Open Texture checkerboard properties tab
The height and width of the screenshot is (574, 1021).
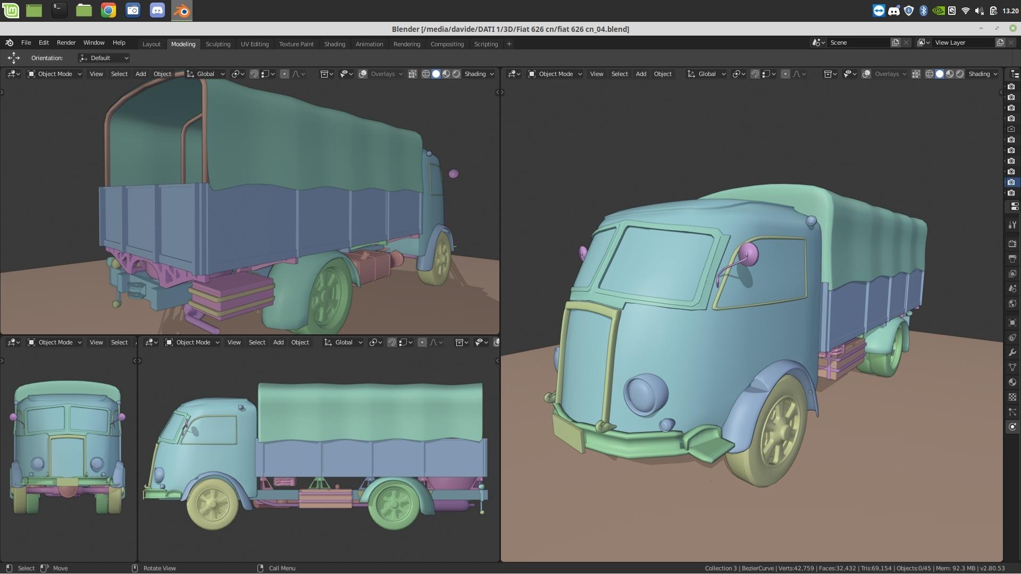point(1012,397)
